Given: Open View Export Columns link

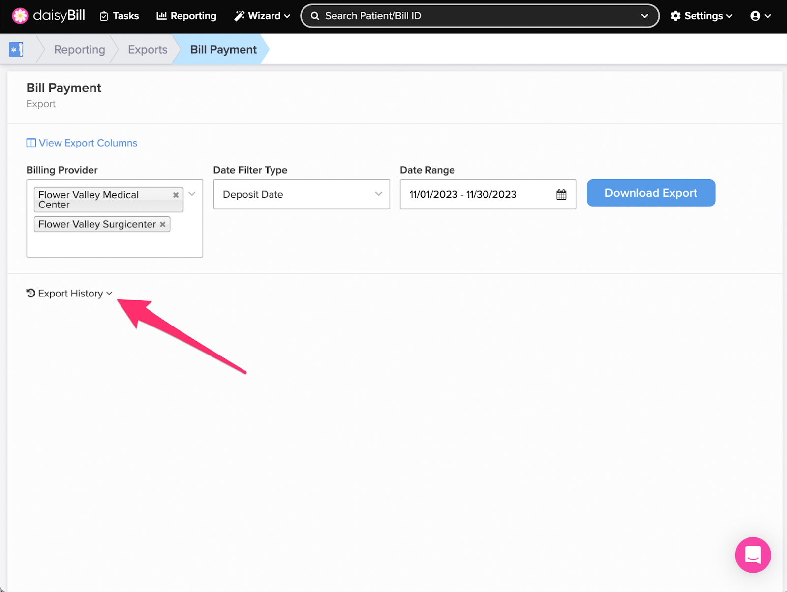Looking at the screenshot, I should [x=82, y=143].
